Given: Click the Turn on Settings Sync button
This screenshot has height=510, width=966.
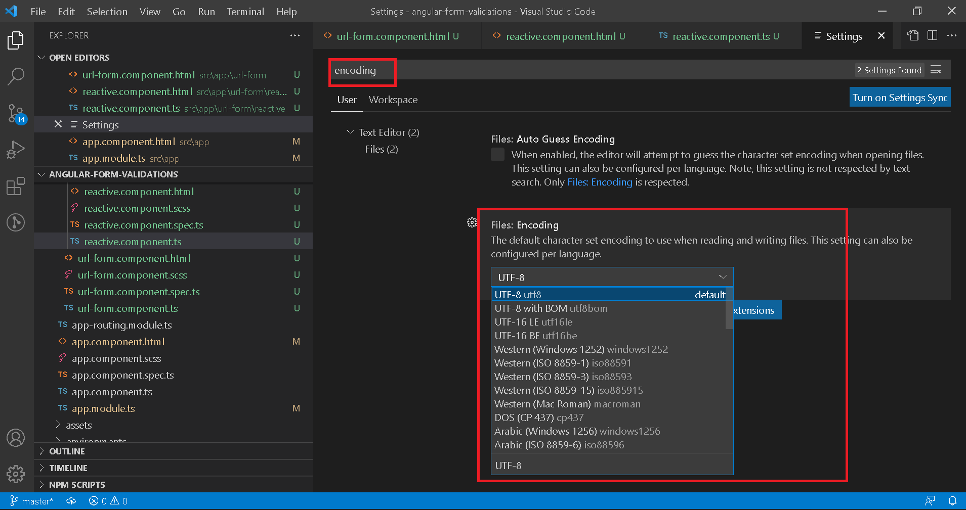Looking at the screenshot, I should pos(900,97).
